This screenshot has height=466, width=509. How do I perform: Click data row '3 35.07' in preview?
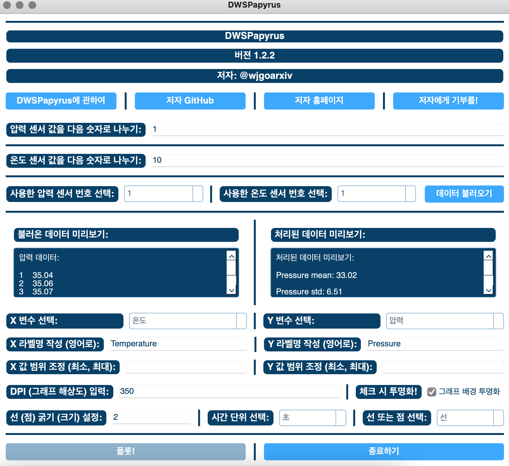(36, 292)
